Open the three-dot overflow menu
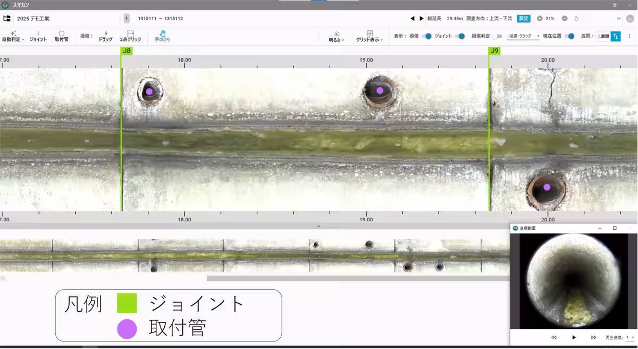 631,36
